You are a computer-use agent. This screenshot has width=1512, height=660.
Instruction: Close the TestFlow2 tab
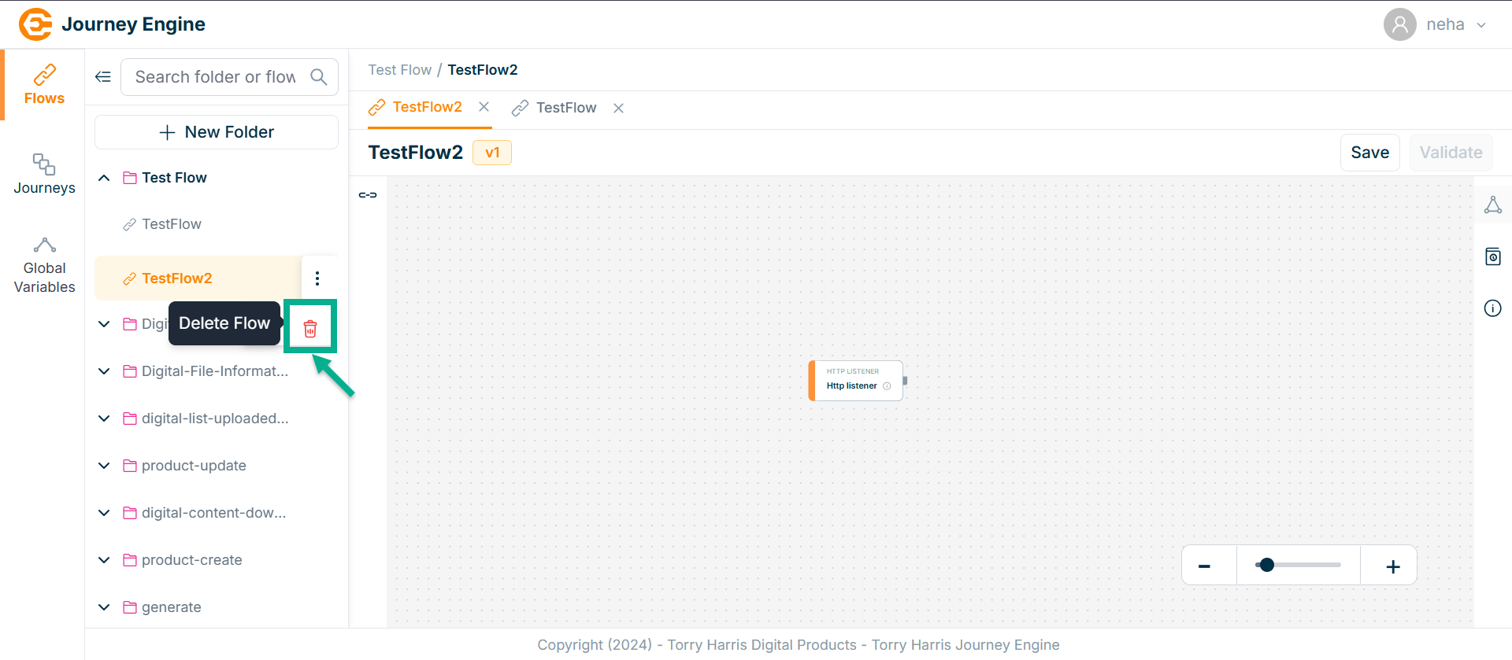coord(484,107)
